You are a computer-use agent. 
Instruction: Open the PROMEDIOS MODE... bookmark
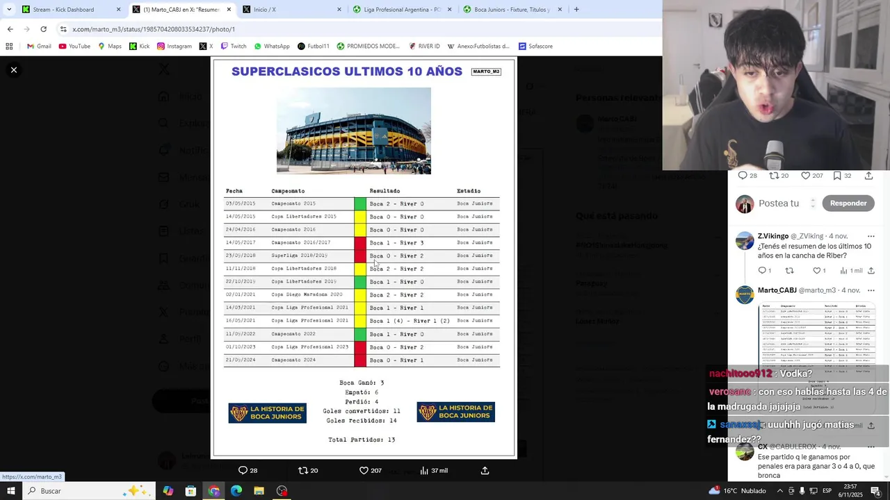tap(369, 47)
